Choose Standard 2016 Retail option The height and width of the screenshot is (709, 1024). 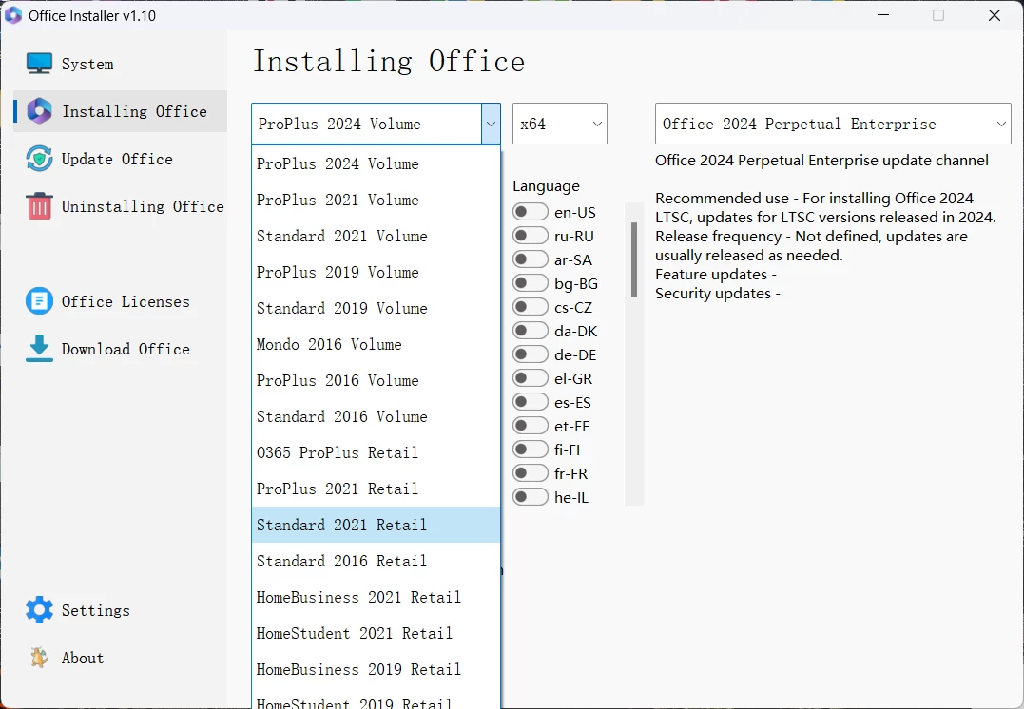(376, 561)
